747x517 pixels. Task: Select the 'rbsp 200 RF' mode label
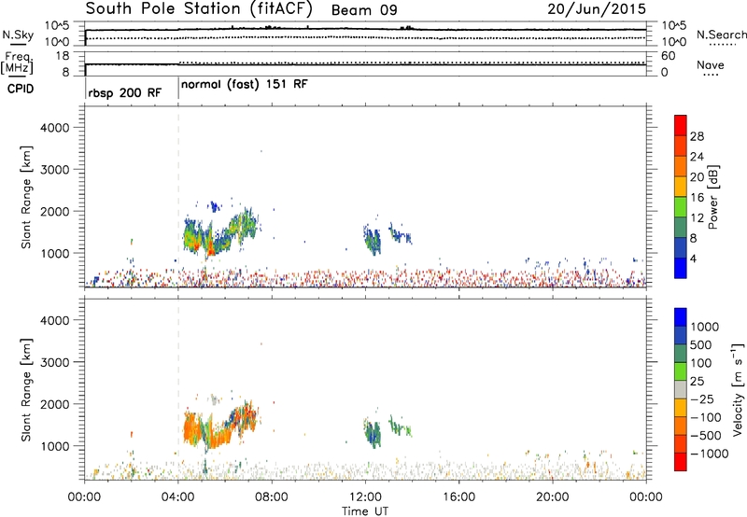pyautogui.click(x=125, y=92)
